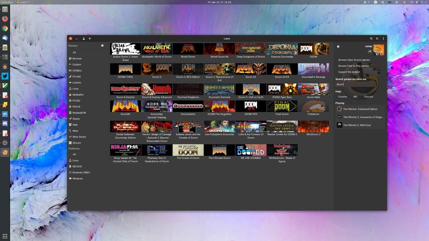429x241 pixels.
Task: Click Support the project link
Action: coord(349,72)
